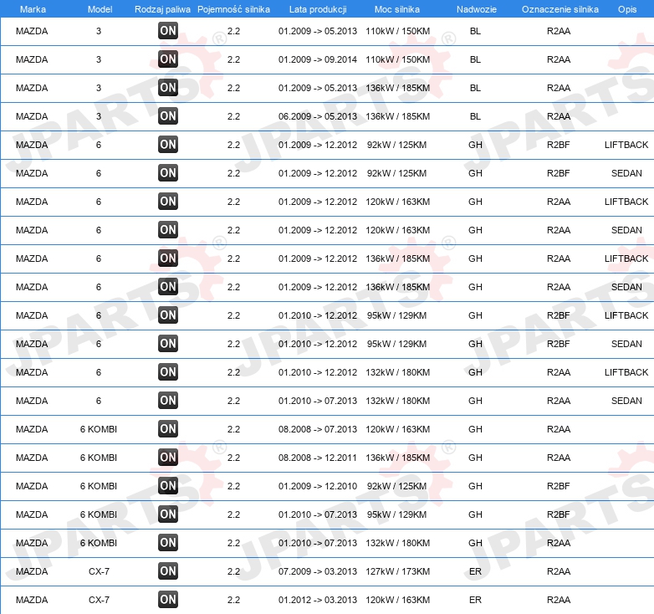Click ON icon in Mazda 6 92kW SEDAN row
The image size is (654, 614).
pos(168,172)
